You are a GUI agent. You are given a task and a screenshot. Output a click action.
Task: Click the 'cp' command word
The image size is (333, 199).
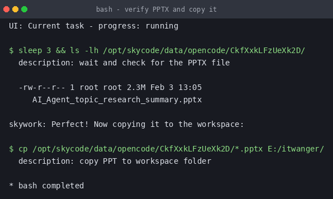point(23,149)
